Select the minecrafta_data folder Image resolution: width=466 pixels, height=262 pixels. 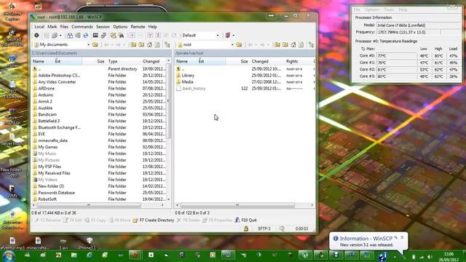click(52, 140)
